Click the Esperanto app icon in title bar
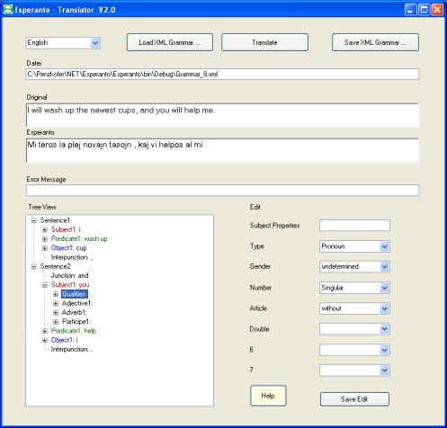This screenshot has width=447, height=428. click(8, 10)
